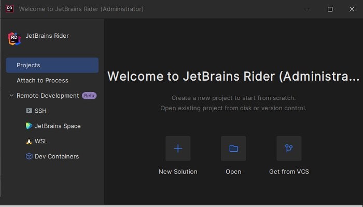
Task: Select the Remote Development tree label
Action: [x=48, y=96]
